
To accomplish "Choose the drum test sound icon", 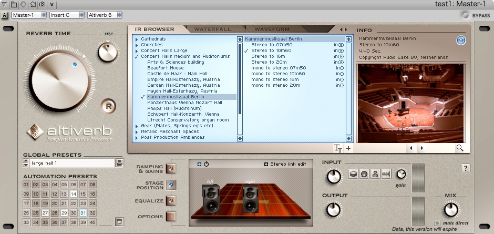I will pyautogui.click(x=354, y=174).
